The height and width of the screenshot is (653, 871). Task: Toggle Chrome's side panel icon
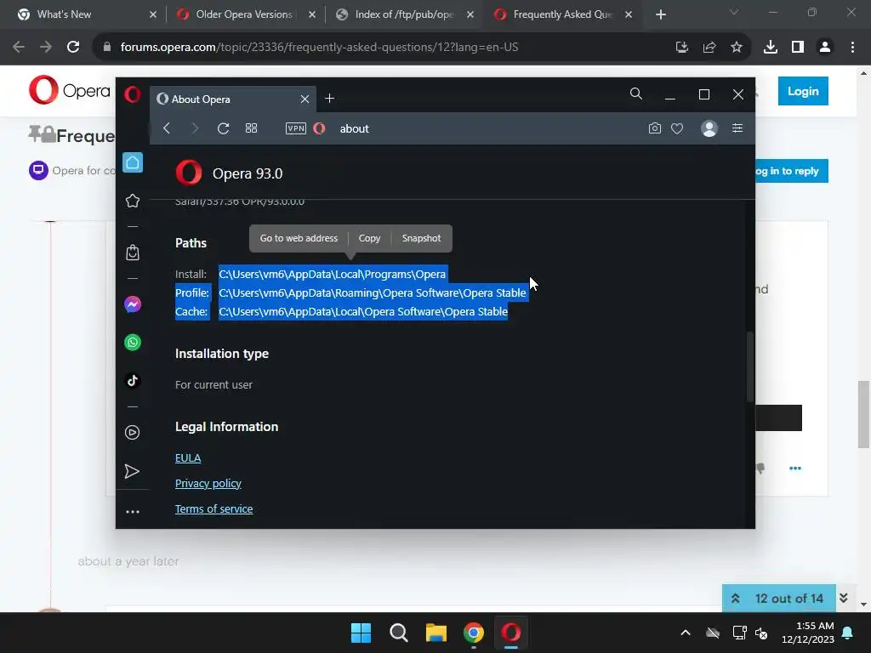coord(798,48)
